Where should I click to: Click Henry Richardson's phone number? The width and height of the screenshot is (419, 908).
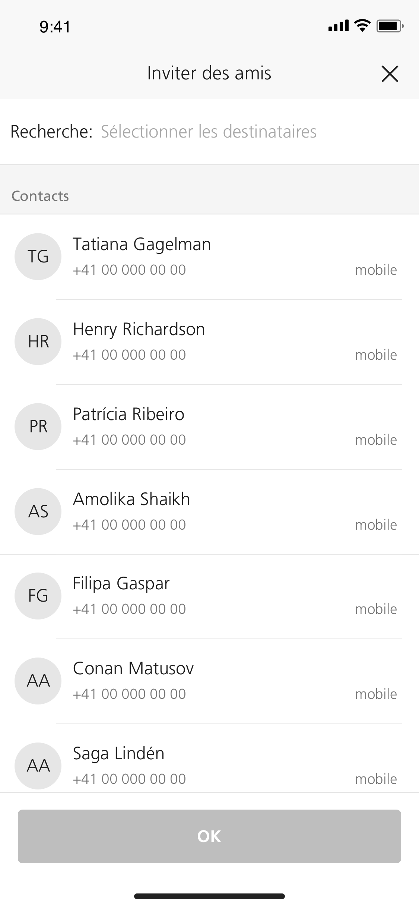pyautogui.click(x=129, y=355)
